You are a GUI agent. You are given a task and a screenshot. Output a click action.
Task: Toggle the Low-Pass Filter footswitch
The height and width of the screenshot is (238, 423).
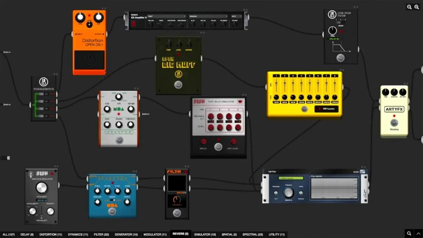(x=340, y=58)
